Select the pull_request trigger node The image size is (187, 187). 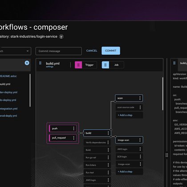pyautogui.click(x=63, y=138)
